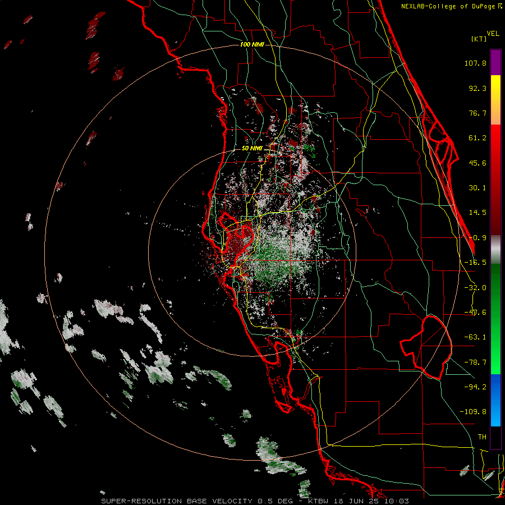Click the -94.2 legend value

coord(475,387)
